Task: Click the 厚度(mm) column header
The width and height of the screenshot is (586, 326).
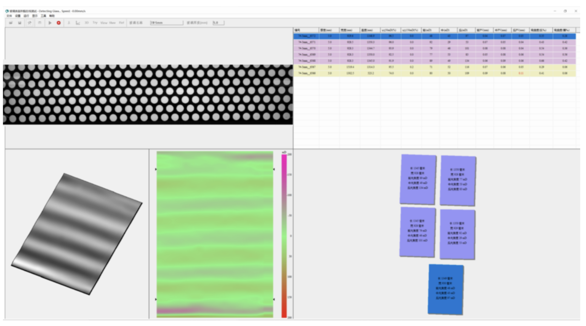Action: click(x=329, y=30)
